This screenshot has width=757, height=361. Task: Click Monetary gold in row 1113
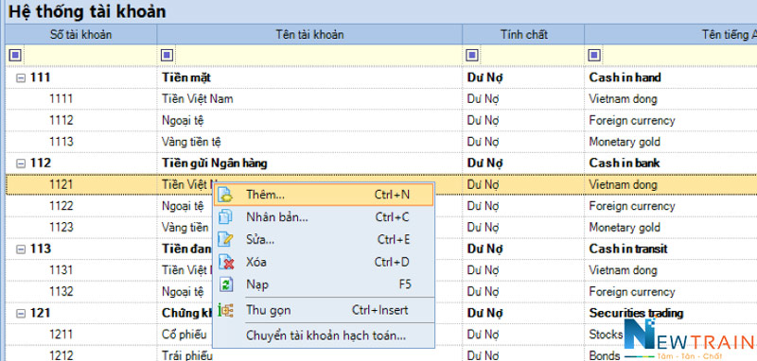(x=625, y=142)
